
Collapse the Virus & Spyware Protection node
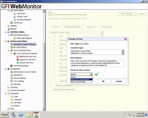click(x=11, y=54)
